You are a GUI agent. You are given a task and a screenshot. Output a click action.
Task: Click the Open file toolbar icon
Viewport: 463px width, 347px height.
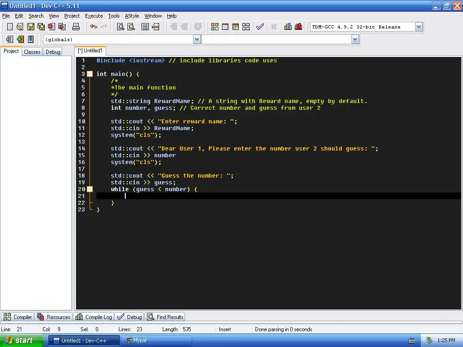[x=20, y=27]
